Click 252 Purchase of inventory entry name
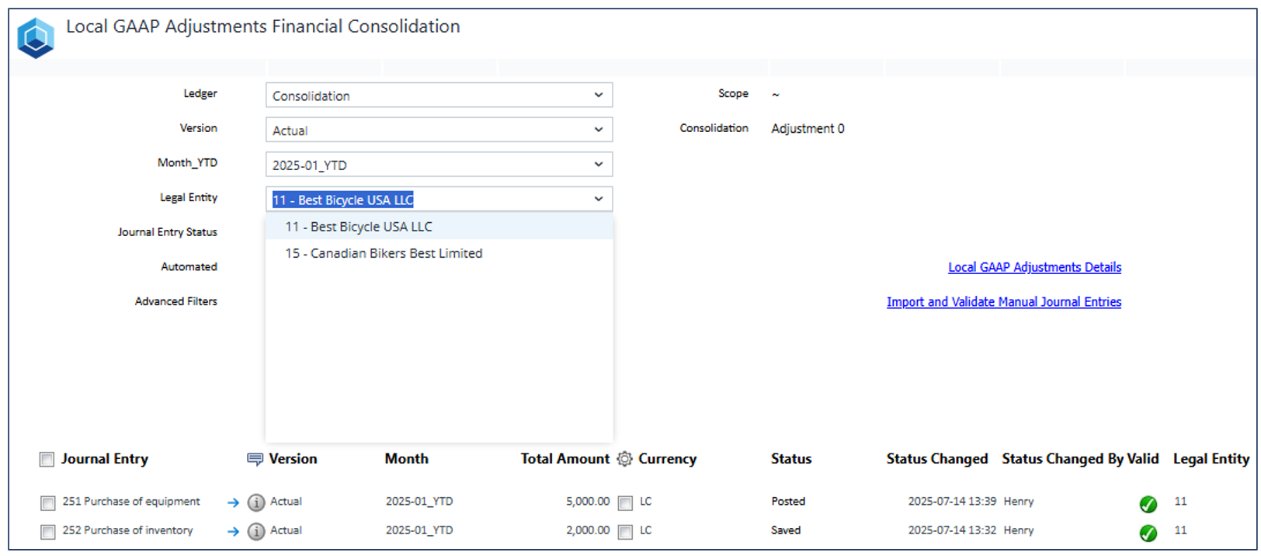The width and height of the screenshot is (1261, 556). pyautogui.click(x=127, y=530)
